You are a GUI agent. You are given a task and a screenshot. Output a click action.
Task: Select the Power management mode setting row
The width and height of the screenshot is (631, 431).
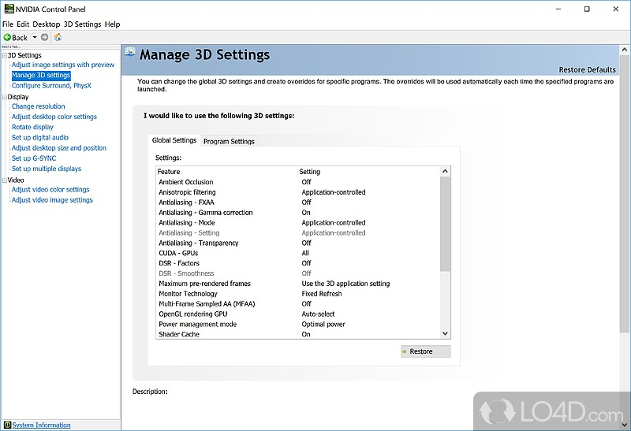197,324
